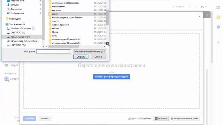Click Отмена in the photo upload dialog

pyautogui.click(x=45, y=118)
